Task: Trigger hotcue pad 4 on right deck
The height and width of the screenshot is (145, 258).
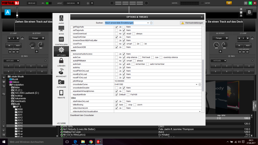Action: (x=249, y=66)
